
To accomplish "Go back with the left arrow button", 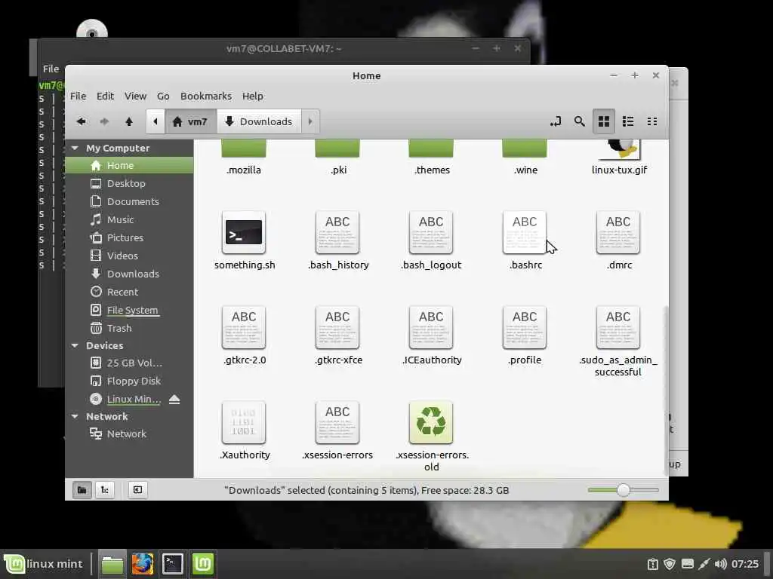I will pyautogui.click(x=82, y=121).
